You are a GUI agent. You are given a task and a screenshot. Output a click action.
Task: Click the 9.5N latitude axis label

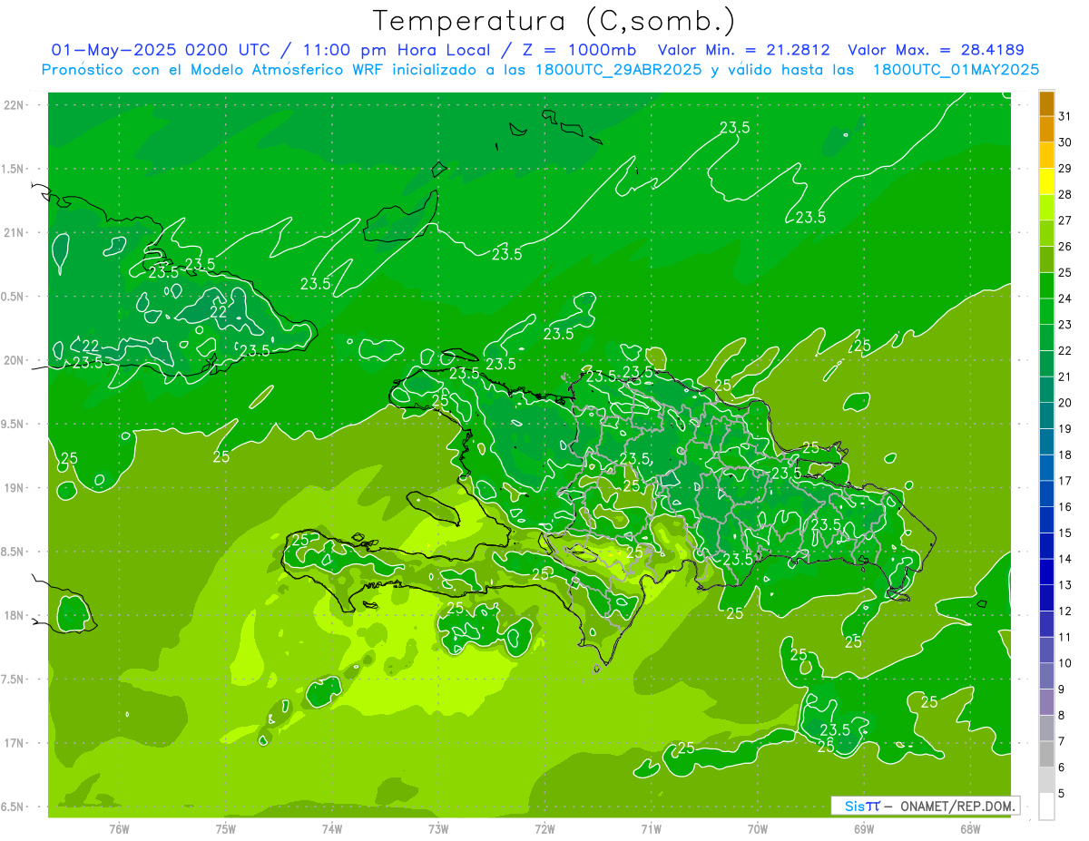pyautogui.click(x=14, y=424)
